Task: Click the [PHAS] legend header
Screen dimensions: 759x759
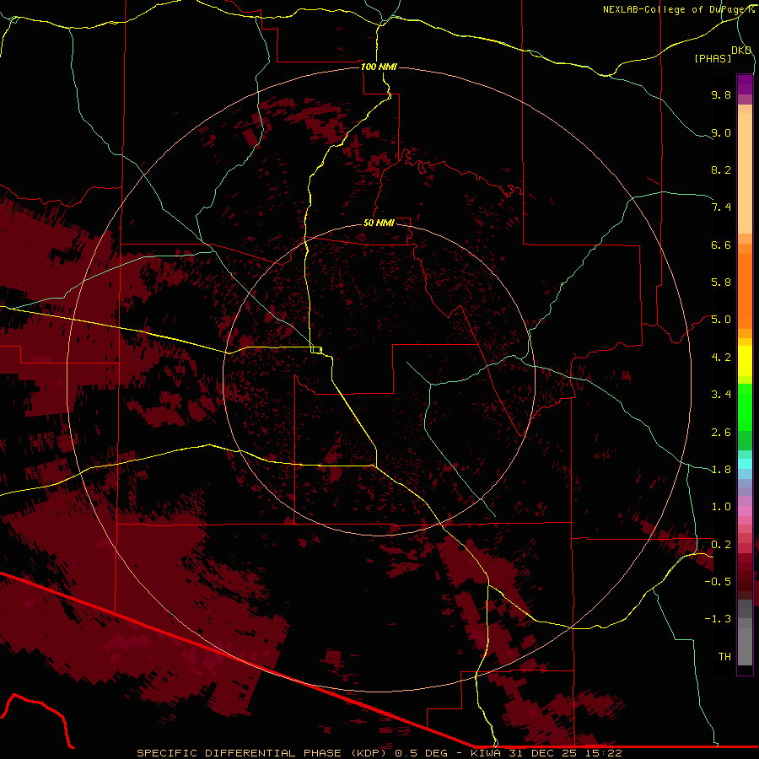Action: tap(713, 58)
